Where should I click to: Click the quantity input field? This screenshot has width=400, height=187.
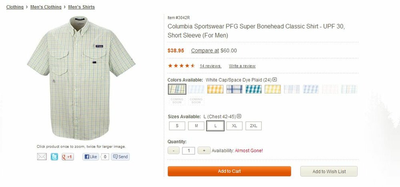188,151
